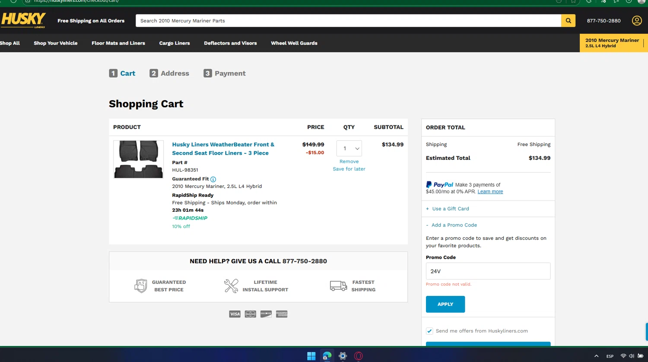The height and width of the screenshot is (362, 648).
Task: Click the header phone number 877-750-2880
Action: [x=604, y=21]
